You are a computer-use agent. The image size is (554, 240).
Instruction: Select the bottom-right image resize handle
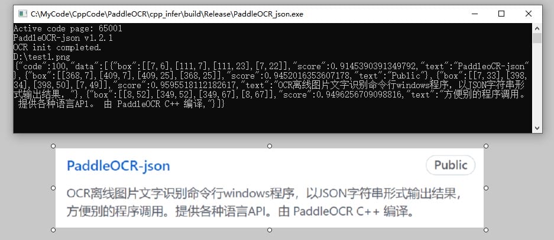486,230
